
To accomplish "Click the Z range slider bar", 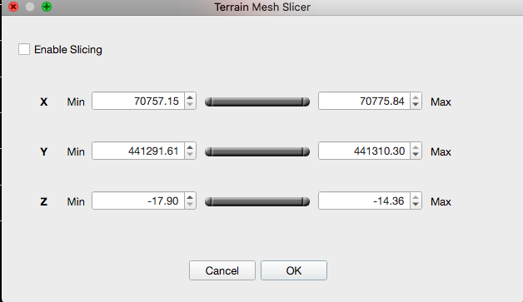I will point(257,201).
